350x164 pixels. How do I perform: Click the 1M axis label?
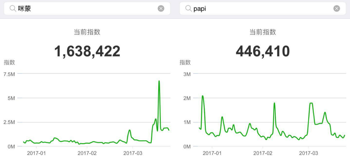point(187,123)
